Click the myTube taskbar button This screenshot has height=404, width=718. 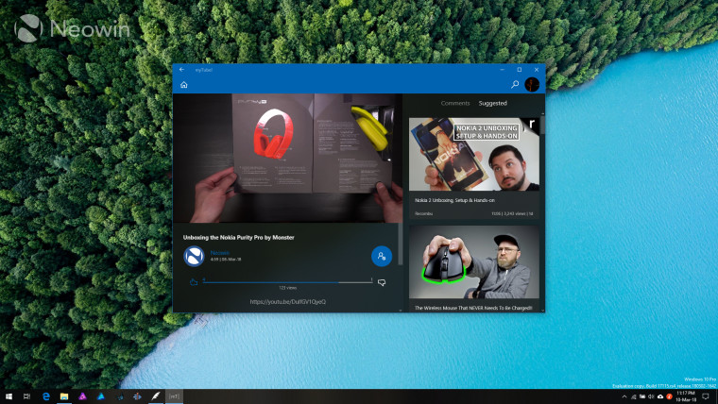(x=174, y=396)
